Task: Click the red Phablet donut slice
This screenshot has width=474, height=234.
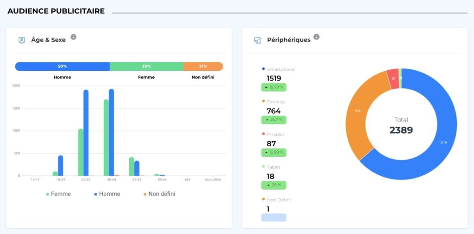Action: pos(393,77)
